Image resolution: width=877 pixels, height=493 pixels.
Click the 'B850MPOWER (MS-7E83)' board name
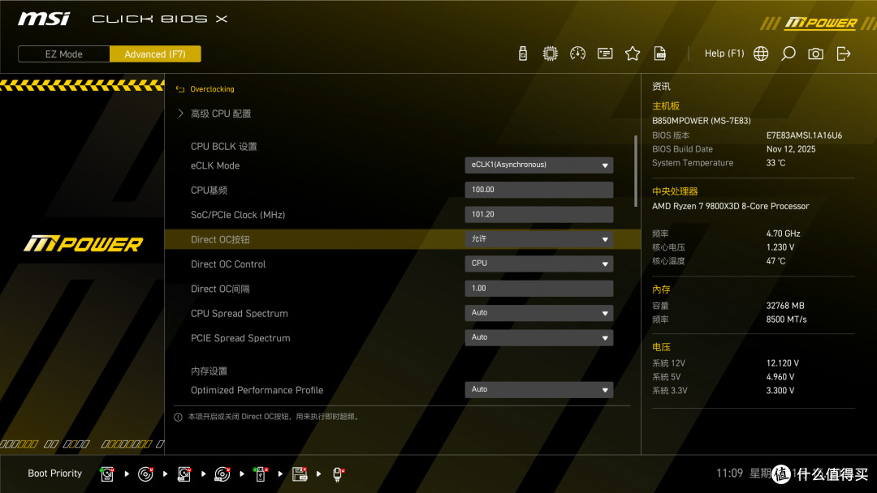702,121
